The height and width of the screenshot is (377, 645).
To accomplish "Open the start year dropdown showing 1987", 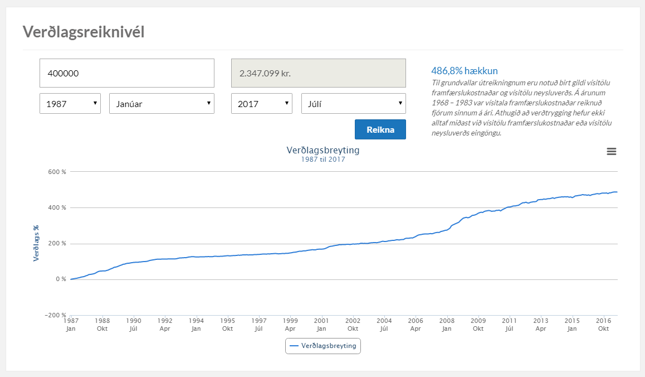I will (70, 103).
